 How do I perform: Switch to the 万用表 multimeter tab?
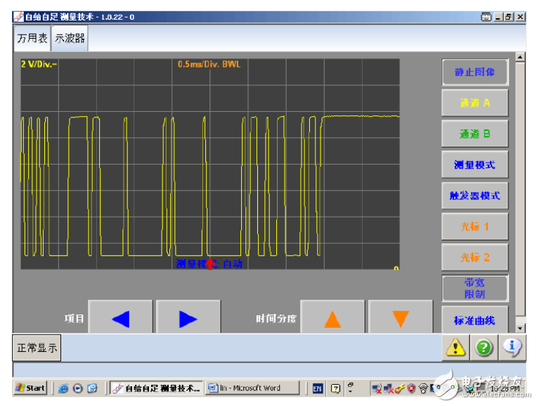coord(32,39)
